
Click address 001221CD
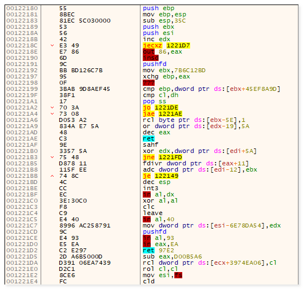tap(22, 232)
